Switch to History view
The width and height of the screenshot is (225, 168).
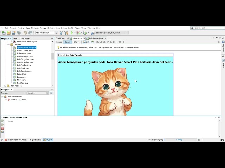pyautogui.click(x=76, y=42)
